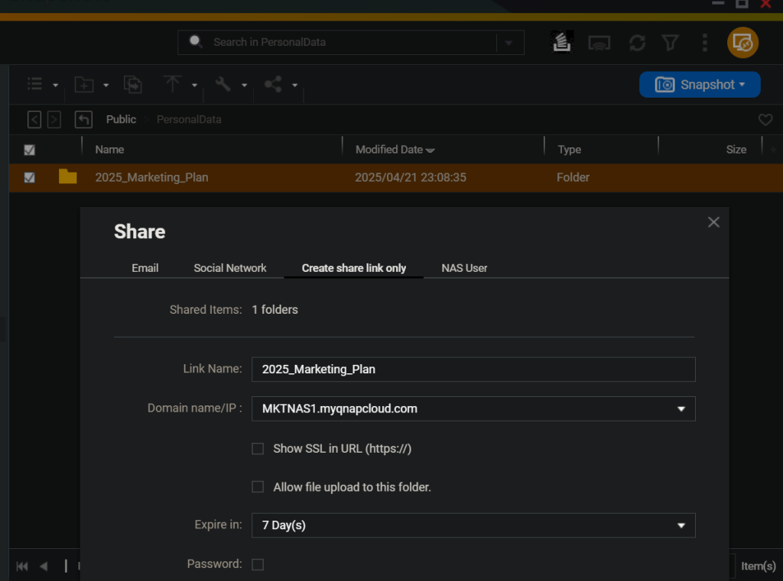
Task: Open the tools wrench icon
Action: [222, 84]
